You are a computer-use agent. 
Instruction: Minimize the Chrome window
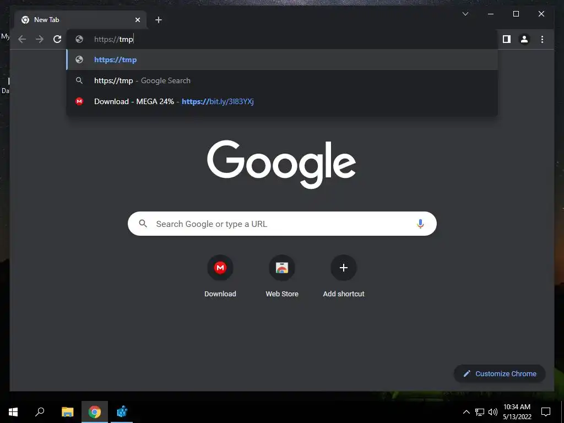pos(491,14)
